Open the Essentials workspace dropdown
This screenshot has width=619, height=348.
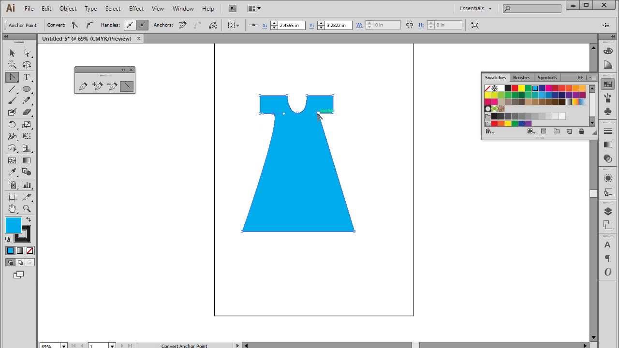(x=475, y=8)
